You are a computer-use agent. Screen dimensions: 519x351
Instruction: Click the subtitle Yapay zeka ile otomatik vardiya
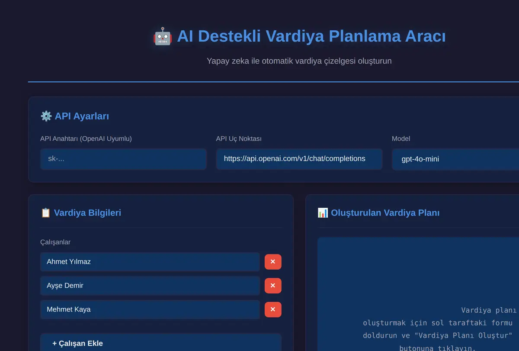[299, 61]
